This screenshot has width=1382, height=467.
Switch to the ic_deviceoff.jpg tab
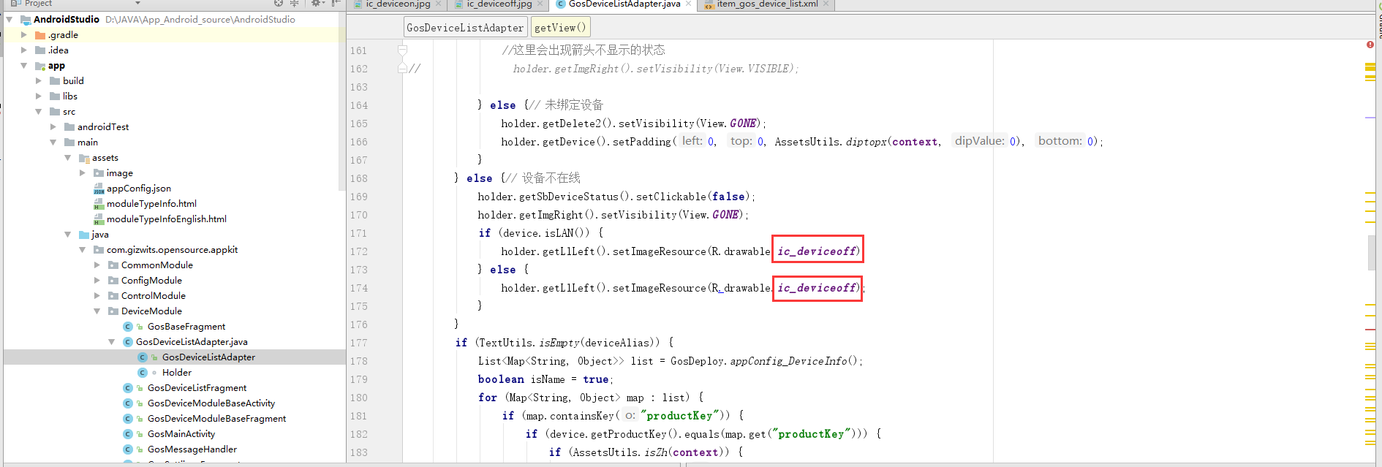[499, 4]
